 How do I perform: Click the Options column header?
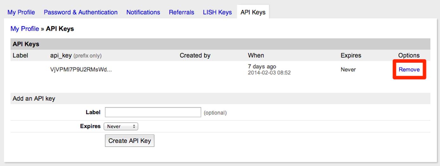pyautogui.click(x=409, y=56)
